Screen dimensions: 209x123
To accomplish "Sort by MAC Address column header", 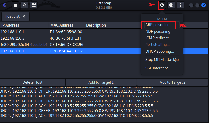I will point(66,25).
